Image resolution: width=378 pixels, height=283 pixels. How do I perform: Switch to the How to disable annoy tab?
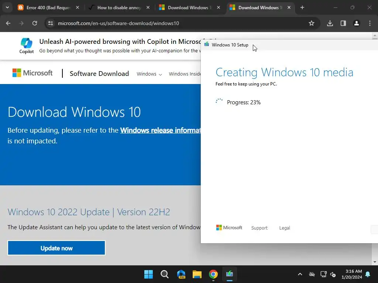click(x=119, y=7)
